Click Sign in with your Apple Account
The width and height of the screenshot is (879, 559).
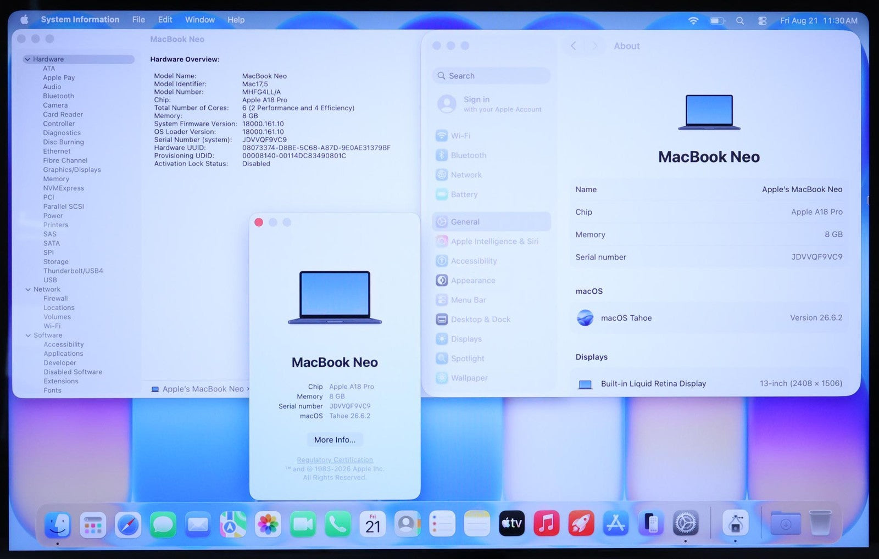(x=491, y=104)
